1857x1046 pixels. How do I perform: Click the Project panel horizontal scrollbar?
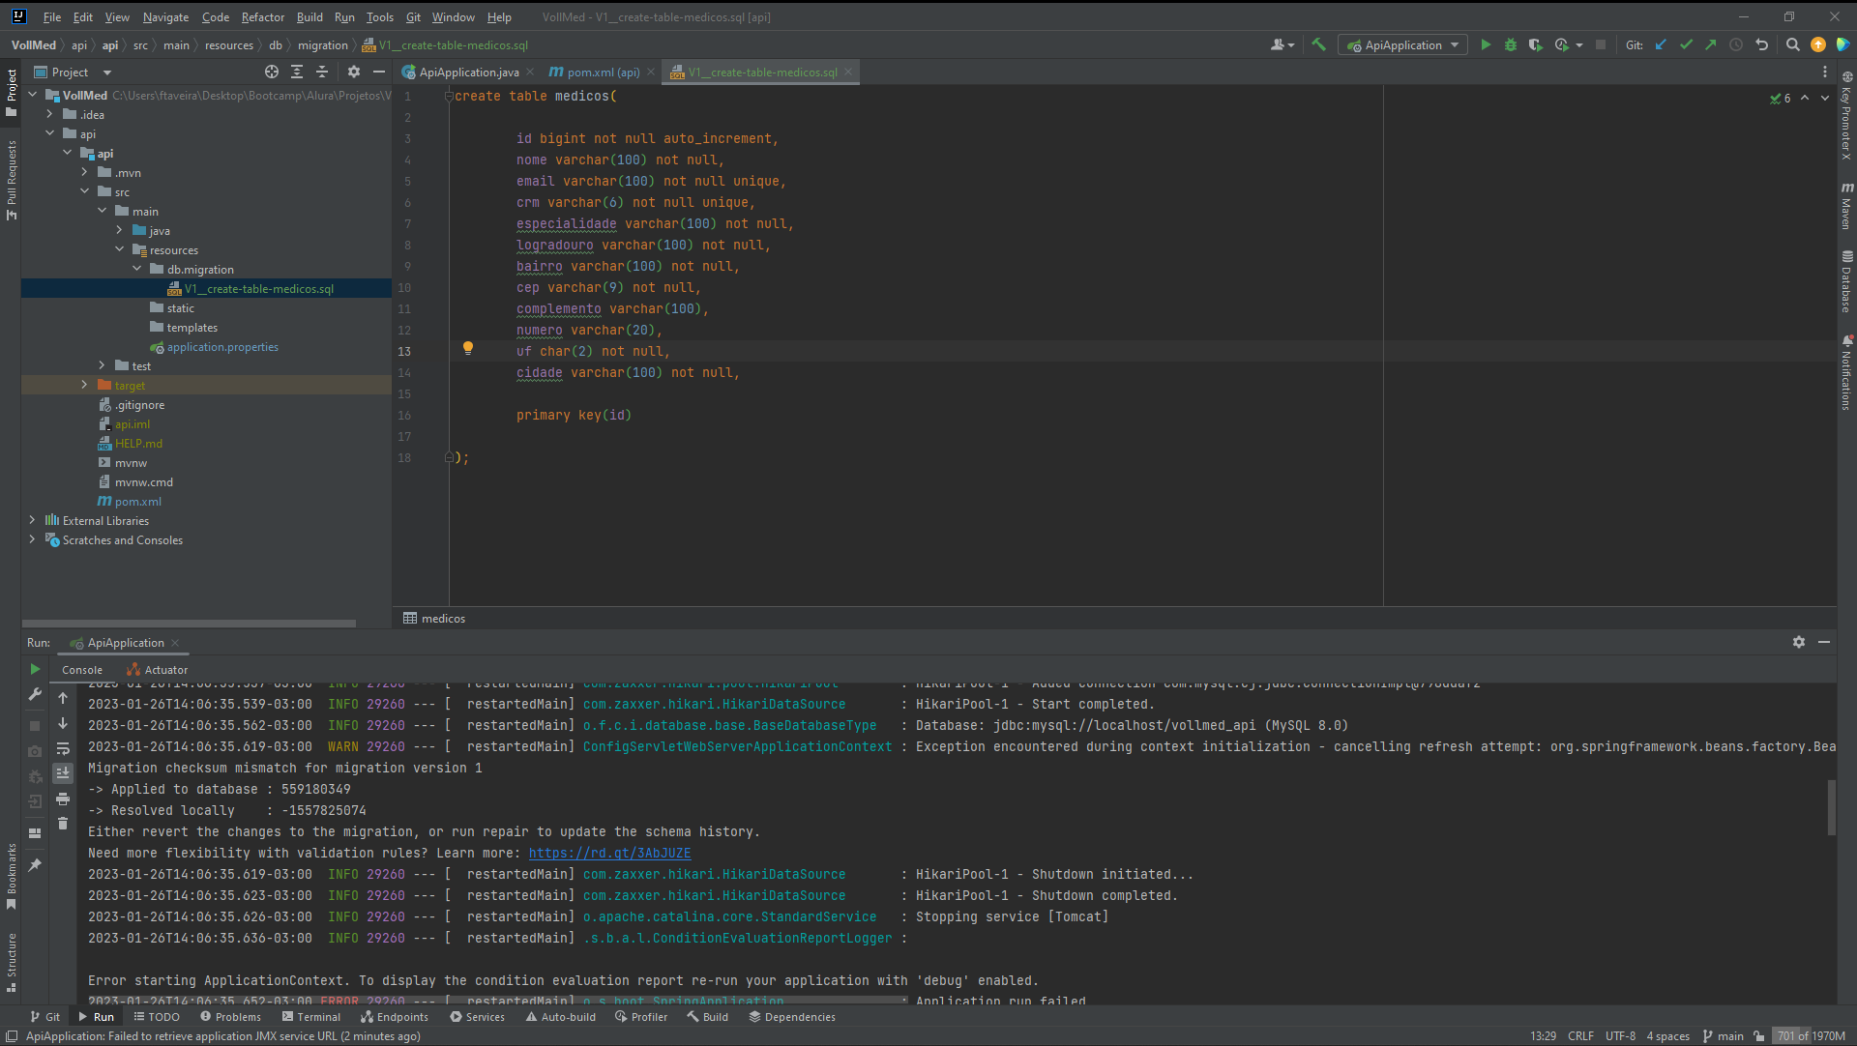(189, 624)
